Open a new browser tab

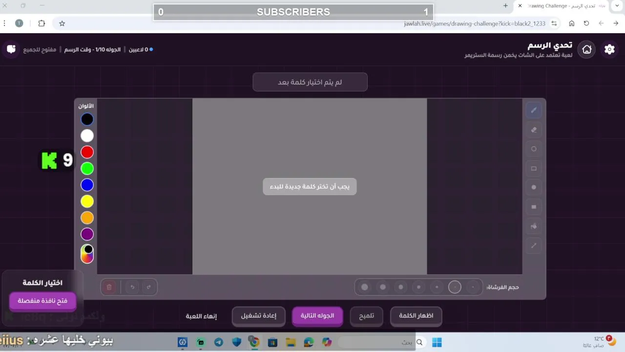coord(505,5)
